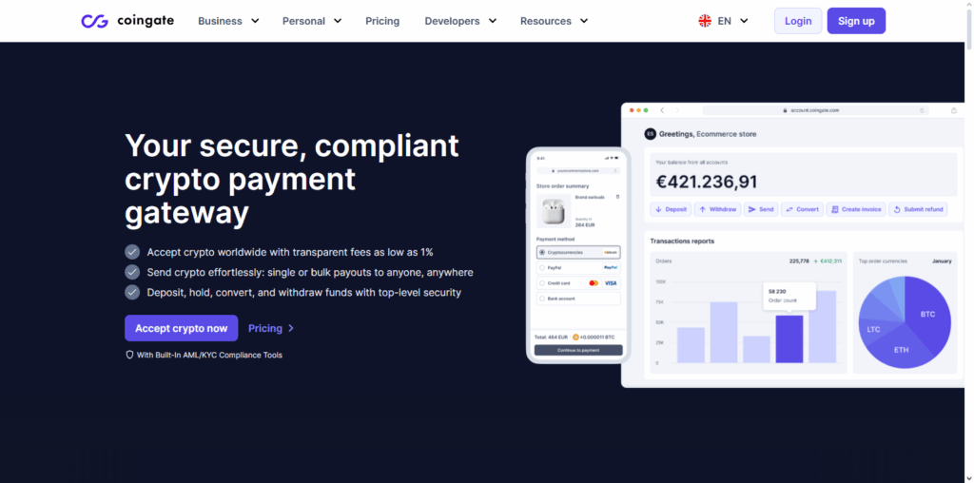Open the Resources navigation menu
Viewport: 974px width, 483px height.
point(554,21)
